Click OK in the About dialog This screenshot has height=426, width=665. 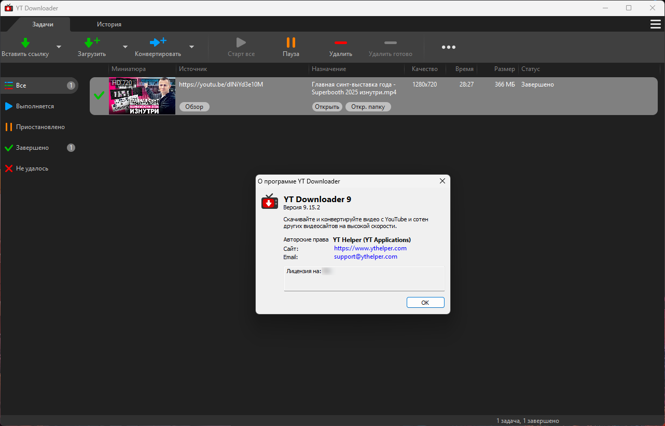[x=425, y=303]
